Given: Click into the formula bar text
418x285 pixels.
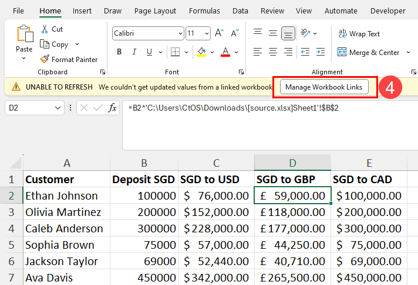Looking at the screenshot, I should coord(233,108).
